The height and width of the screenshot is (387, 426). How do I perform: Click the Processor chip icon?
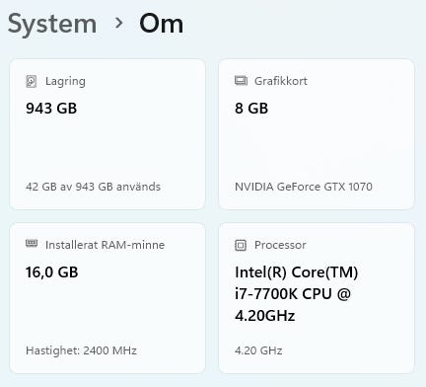[241, 245]
